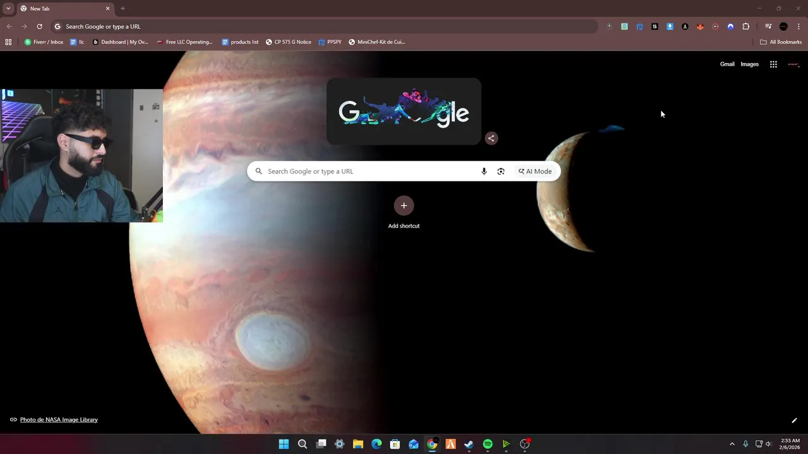Click the system tray microphone icon

pyautogui.click(x=746, y=444)
